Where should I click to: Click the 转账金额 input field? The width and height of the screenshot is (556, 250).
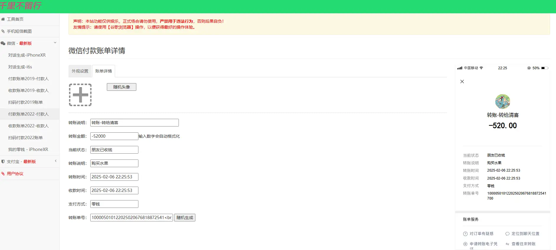(x=114, y=136)
